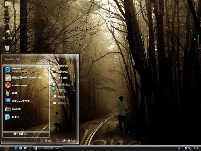Launch Internet Explorer from the quick launch bar
Screen dimensions: 201x151
click(16, 148)
